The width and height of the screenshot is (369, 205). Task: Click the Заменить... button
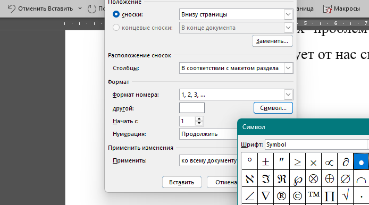pos(272,41)
